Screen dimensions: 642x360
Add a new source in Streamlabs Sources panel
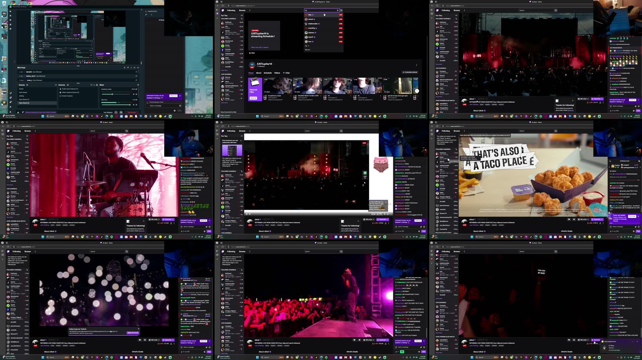point(68,85)
